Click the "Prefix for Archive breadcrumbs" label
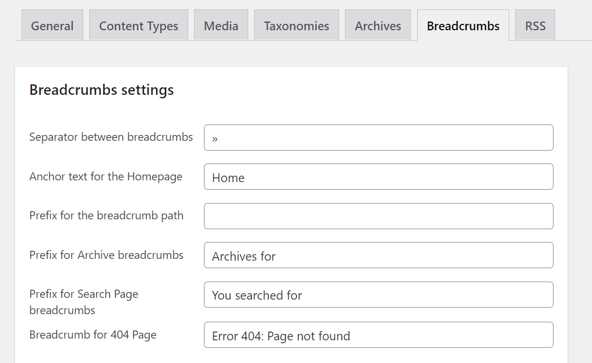This screenshot has width=592, height=363. (x=106, y=255)
